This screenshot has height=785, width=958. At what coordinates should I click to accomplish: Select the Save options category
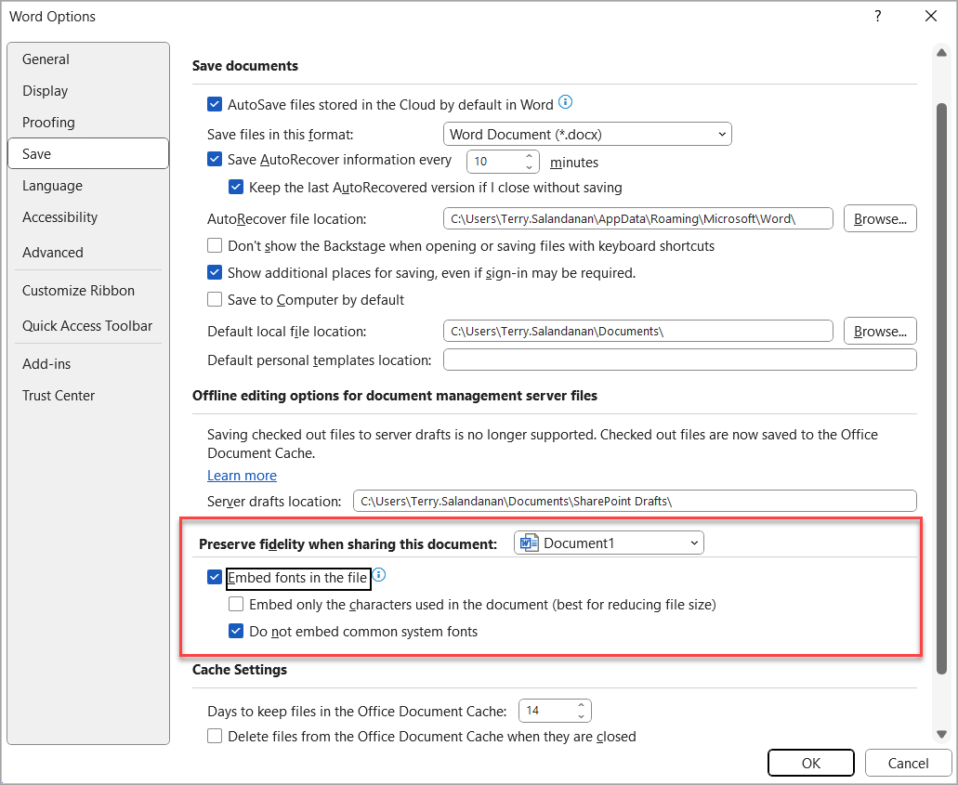point(88,153)
